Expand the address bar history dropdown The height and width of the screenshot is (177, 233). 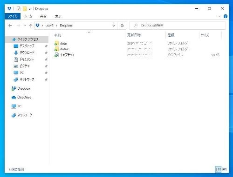[x=114, y=26]
